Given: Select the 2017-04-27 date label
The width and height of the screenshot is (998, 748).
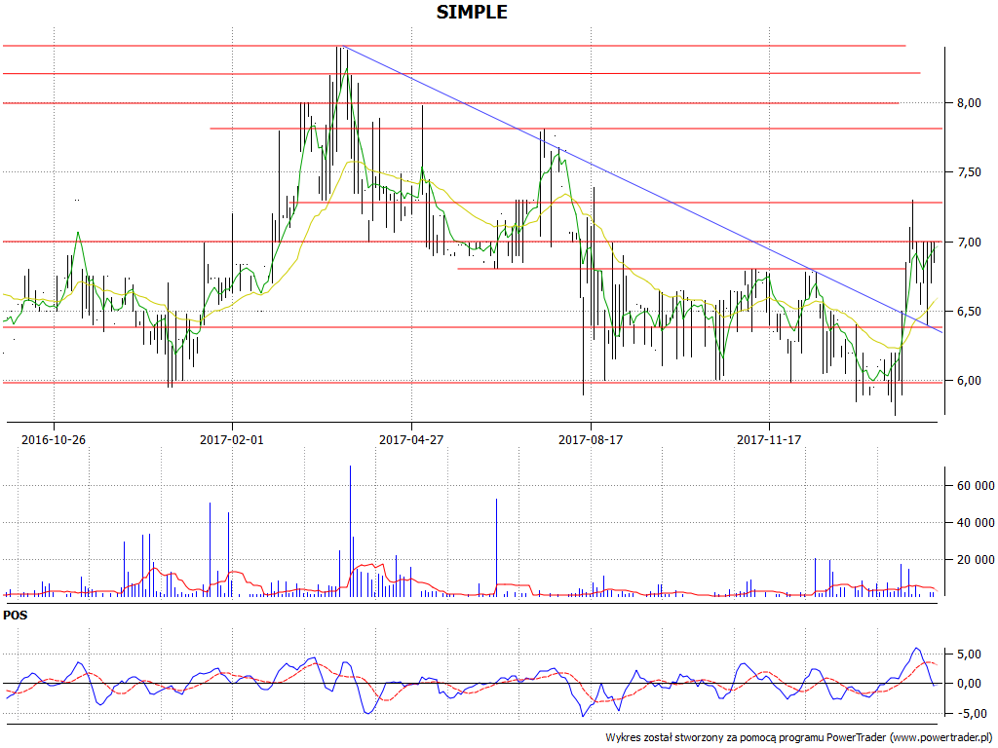Looking at the screenshot, I should [411, 439].
